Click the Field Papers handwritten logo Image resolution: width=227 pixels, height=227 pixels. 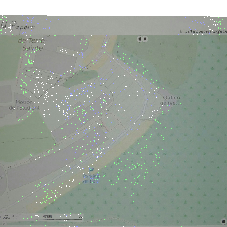pos(17,26)
